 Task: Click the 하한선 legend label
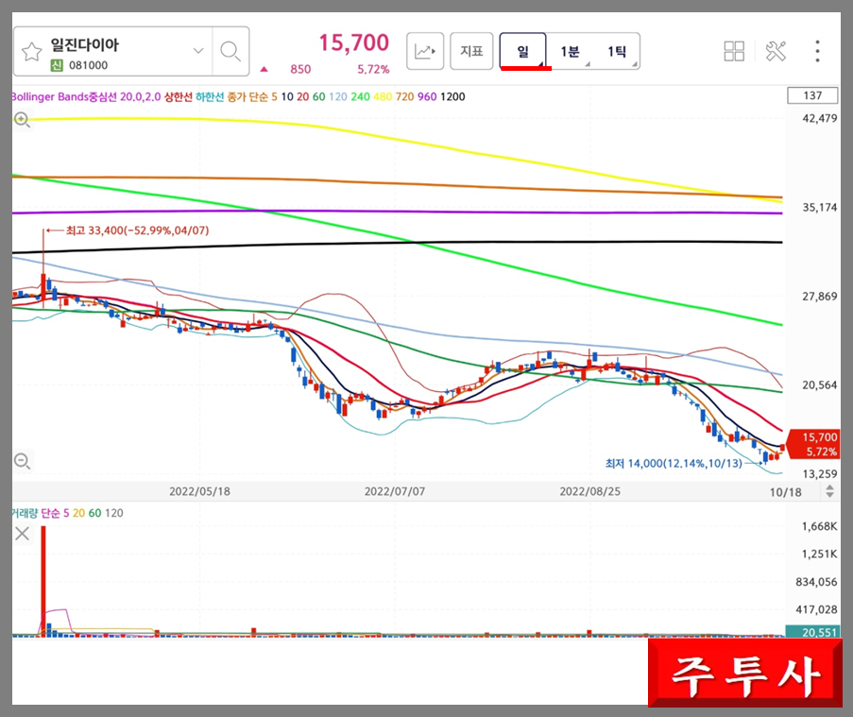[210, 97]
